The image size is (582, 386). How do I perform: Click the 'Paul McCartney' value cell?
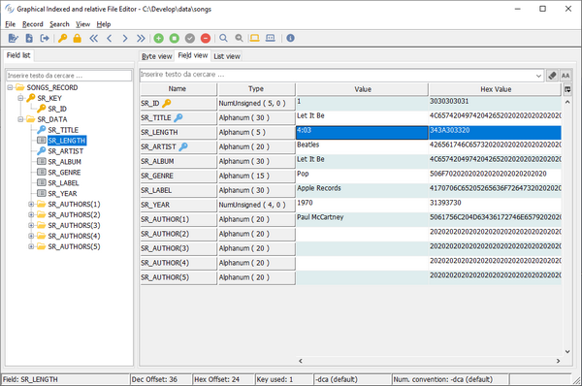(362, 219)
